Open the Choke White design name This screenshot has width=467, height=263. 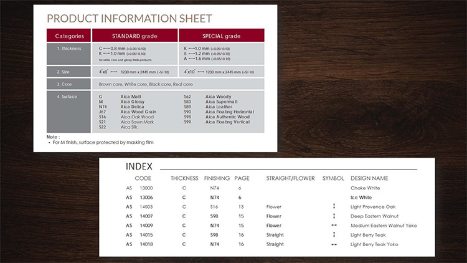tap(366, 188)
